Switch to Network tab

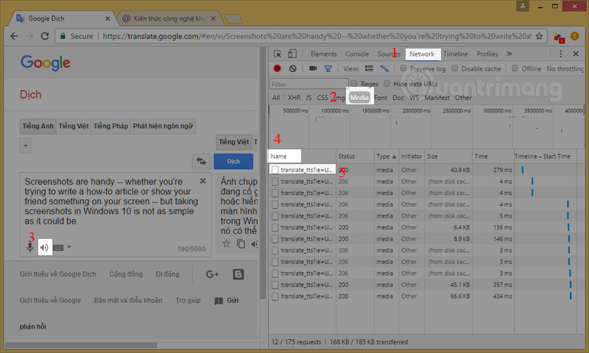[423, 54]
